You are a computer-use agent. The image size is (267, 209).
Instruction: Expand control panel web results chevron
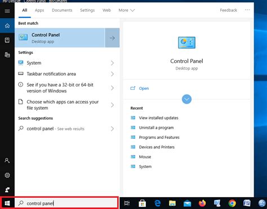(112, 129)
